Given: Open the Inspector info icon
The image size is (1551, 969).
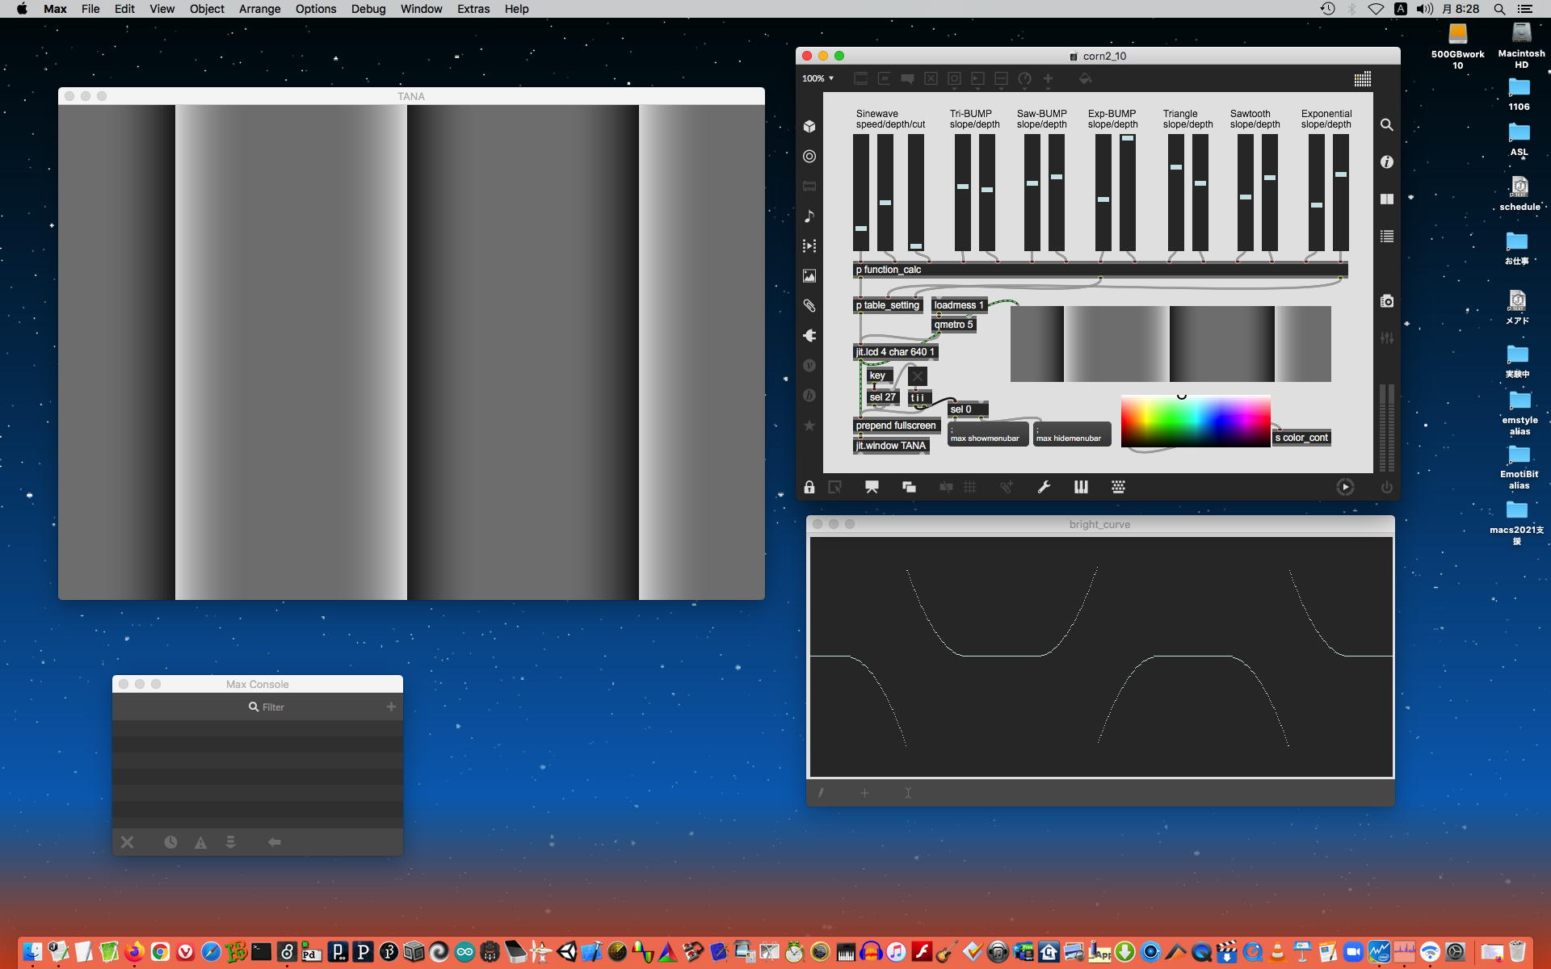Looking at the screenshot, I should point(1387,162).
